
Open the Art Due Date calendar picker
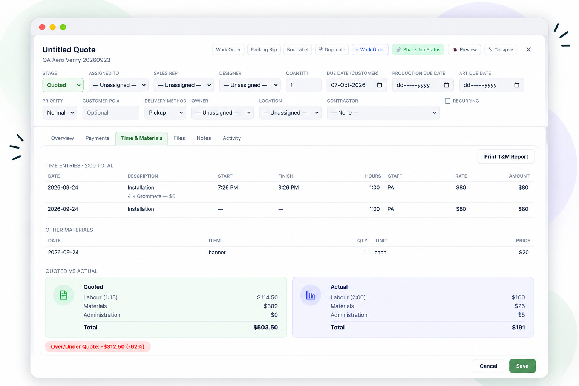pyautogui.click(x=516, y=85)
